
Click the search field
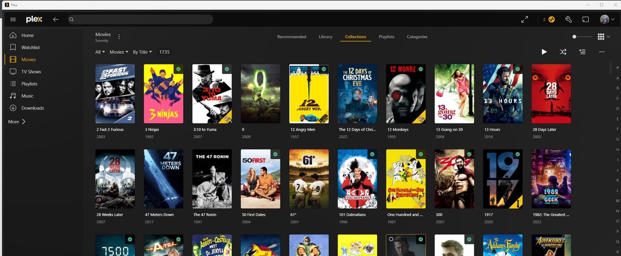(140, 19)
